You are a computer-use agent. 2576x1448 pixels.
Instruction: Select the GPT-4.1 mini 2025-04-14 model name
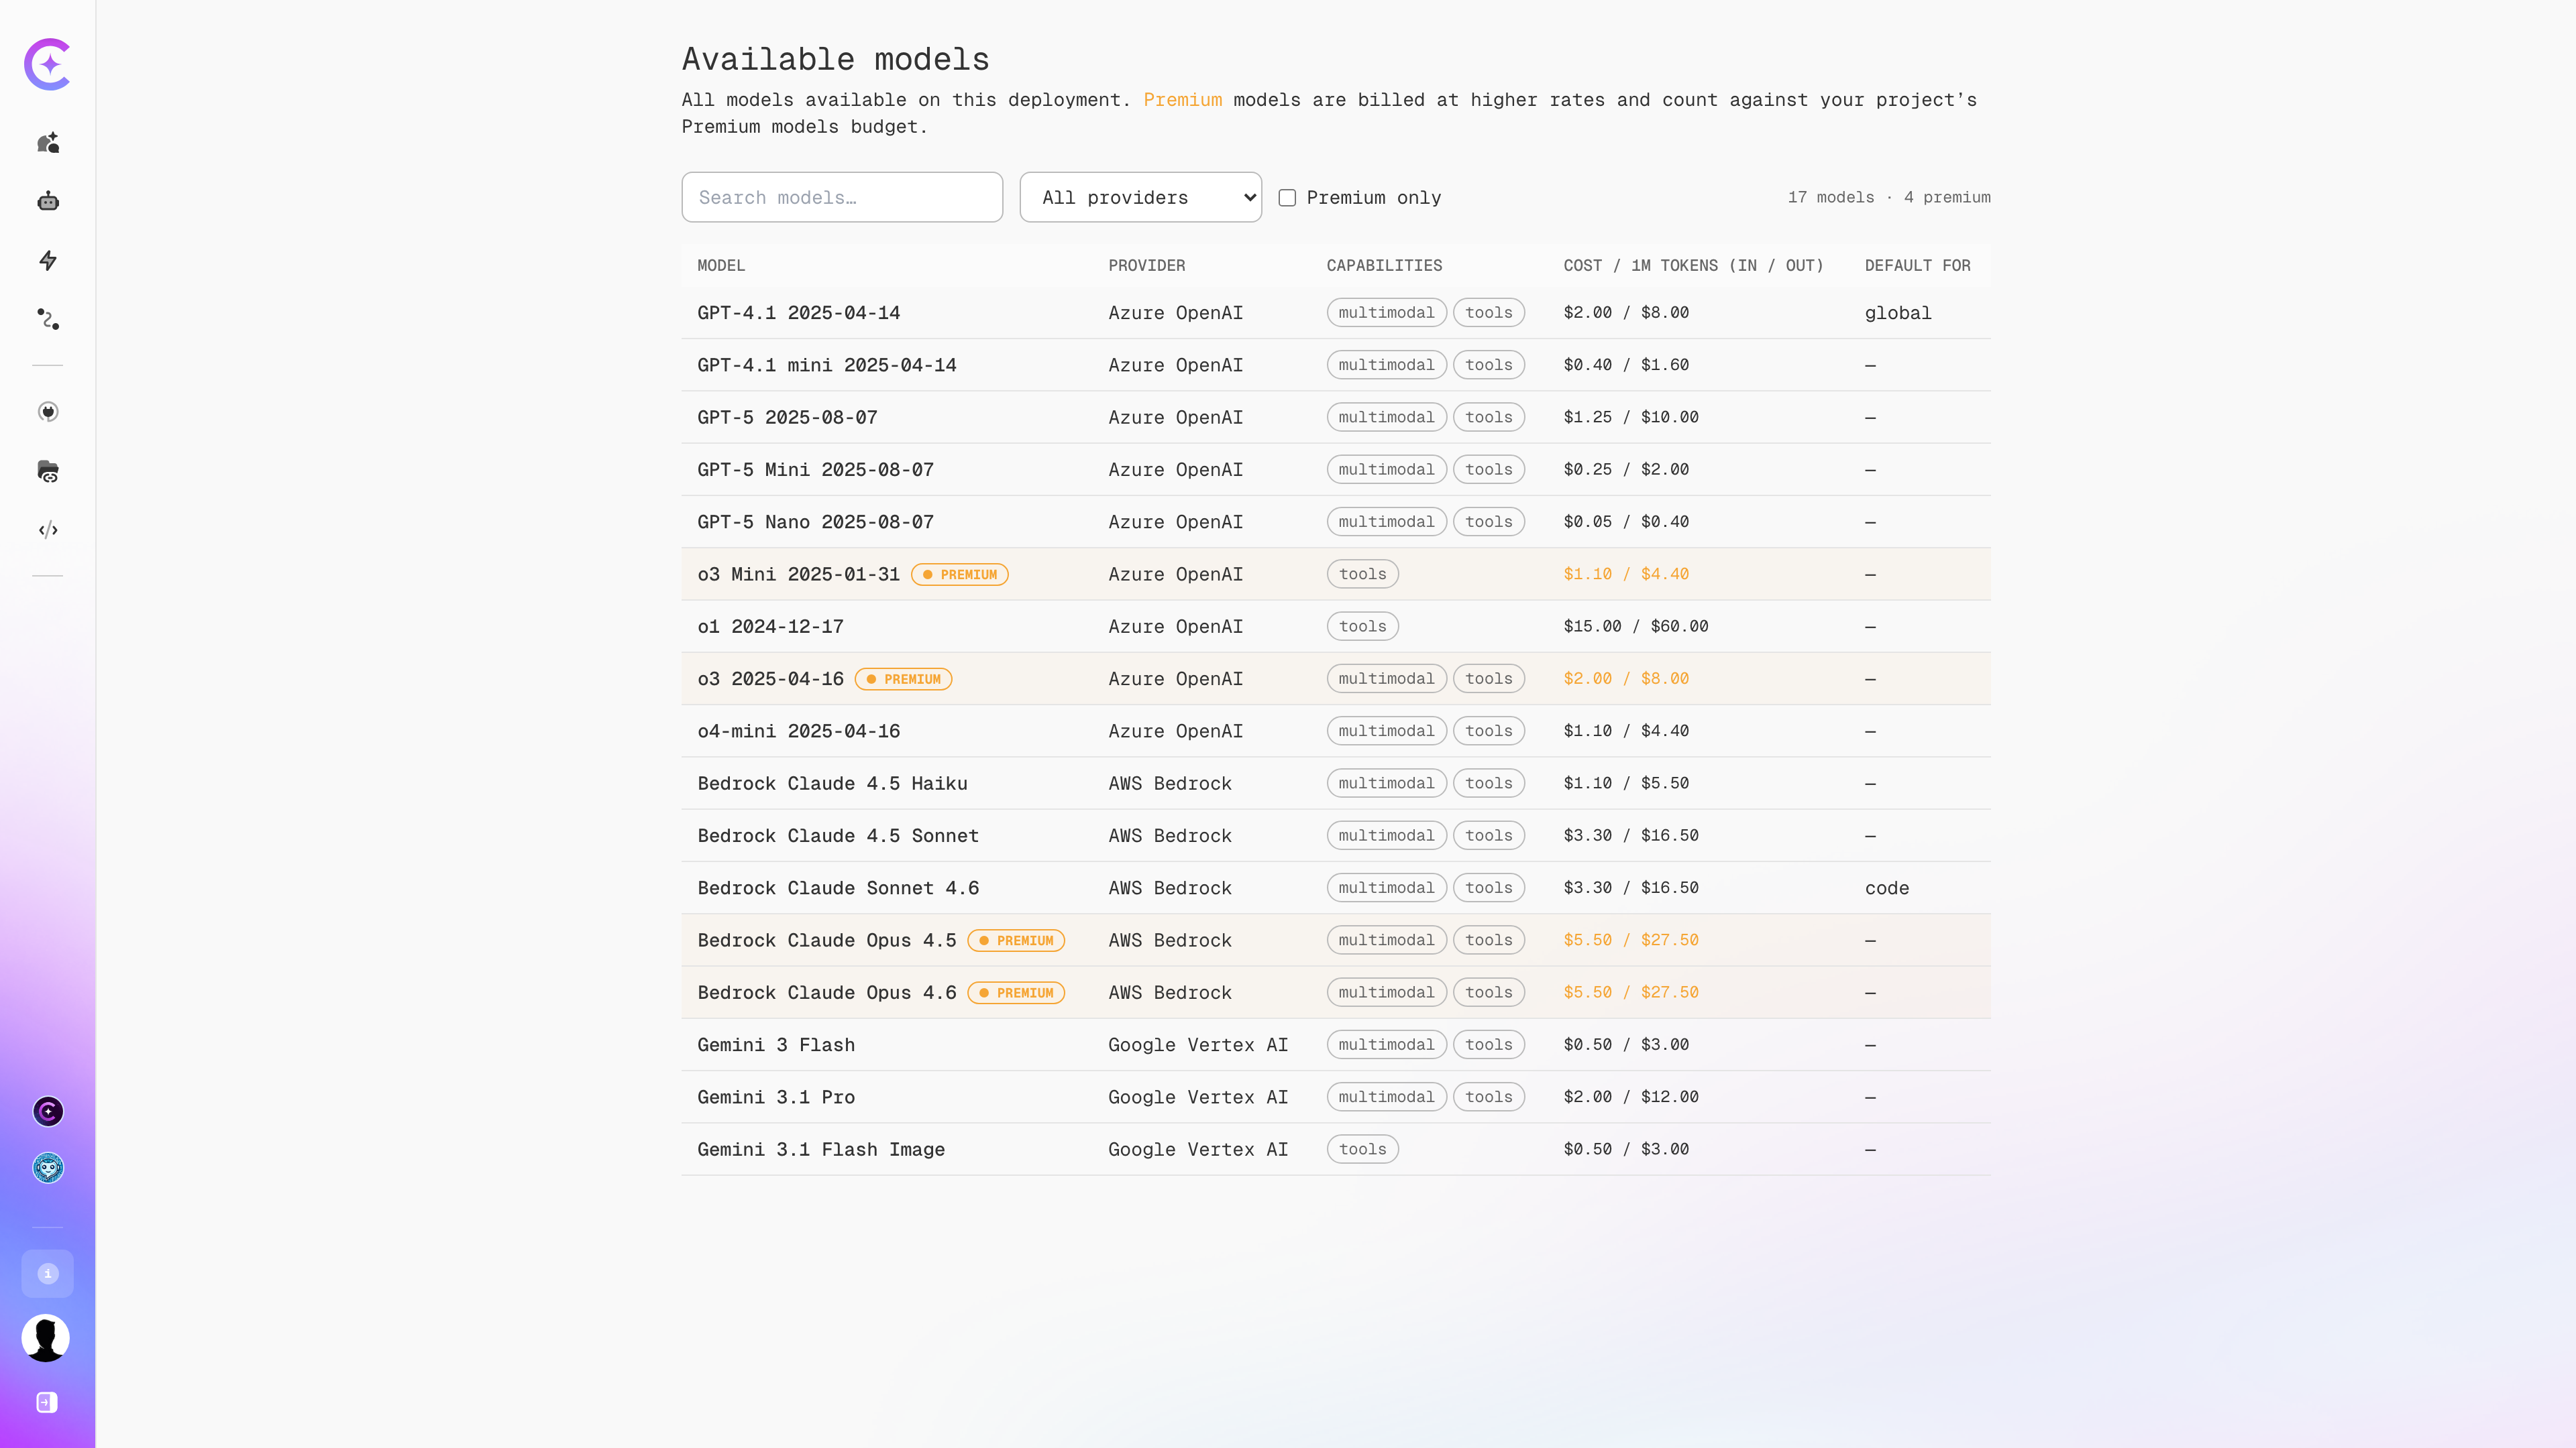pyautogui.click(x=827, y=366)
